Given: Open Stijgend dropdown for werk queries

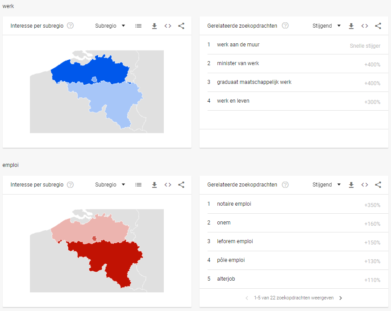Looking at the screenshot, I should tap(326, 26).
